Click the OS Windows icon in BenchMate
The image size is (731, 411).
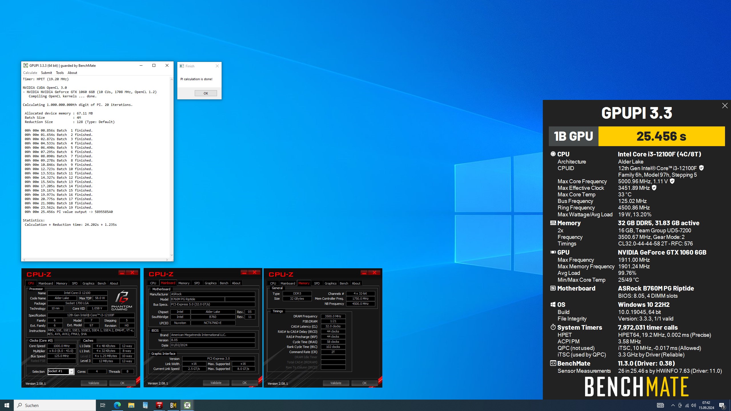(x=553, y=304)
